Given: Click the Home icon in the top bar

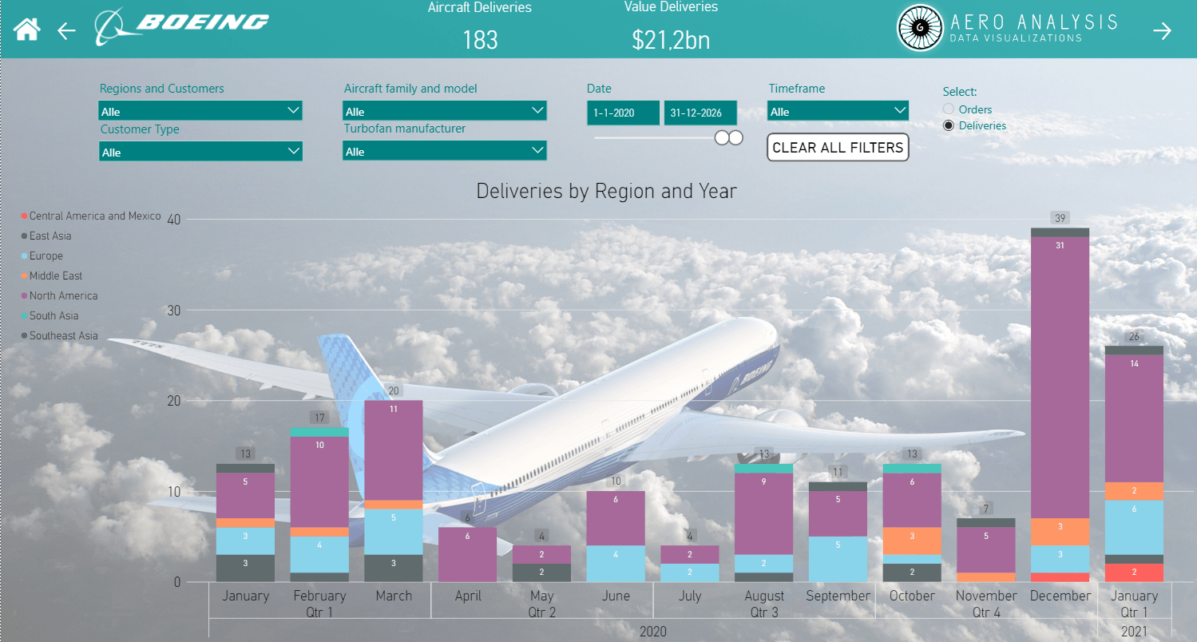Looking at the screenshot, I should coord(27,30).
